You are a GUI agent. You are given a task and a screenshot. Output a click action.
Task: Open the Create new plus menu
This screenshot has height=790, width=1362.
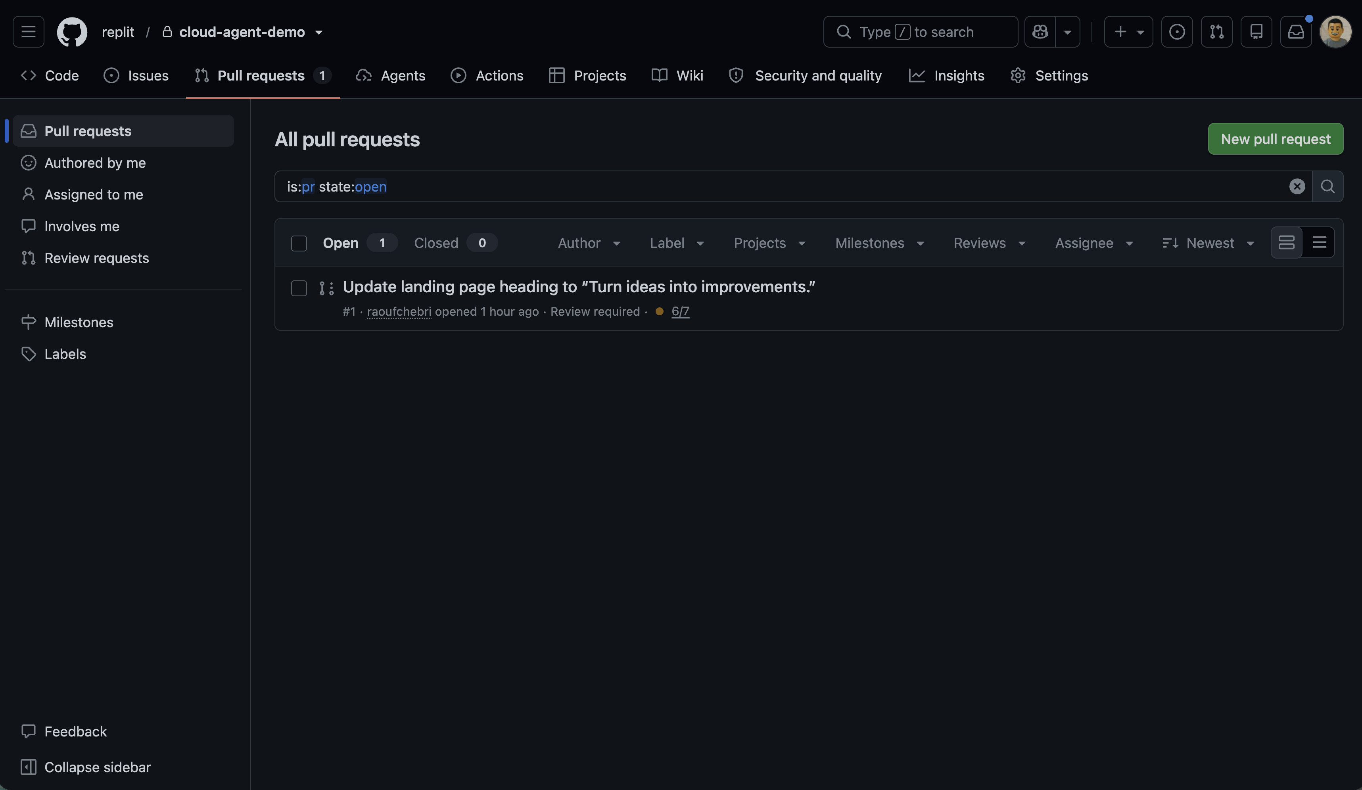click(x=1128, y=32)
